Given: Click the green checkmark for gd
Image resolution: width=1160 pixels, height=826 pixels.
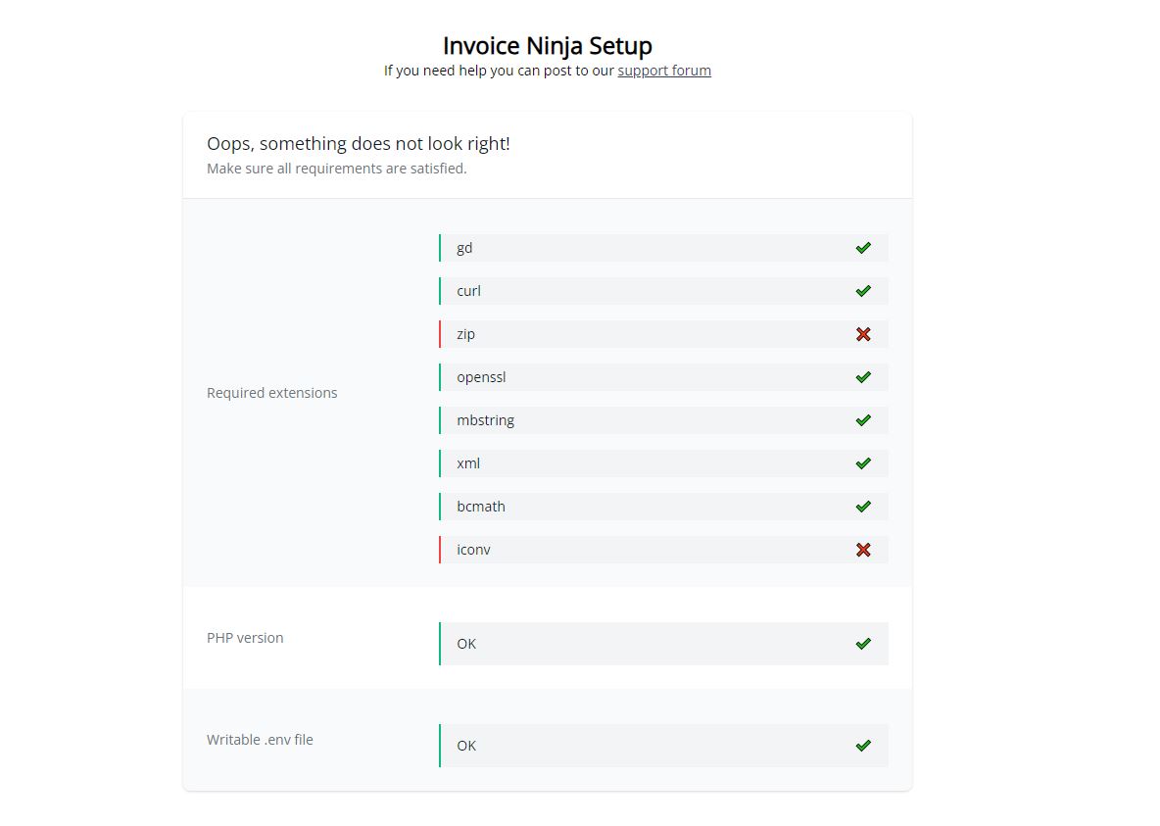Looking at the screenshot, I should coord(862,248).
